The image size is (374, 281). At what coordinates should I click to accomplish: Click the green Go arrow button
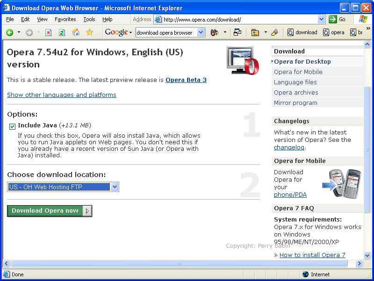click(x=332, y=19)
